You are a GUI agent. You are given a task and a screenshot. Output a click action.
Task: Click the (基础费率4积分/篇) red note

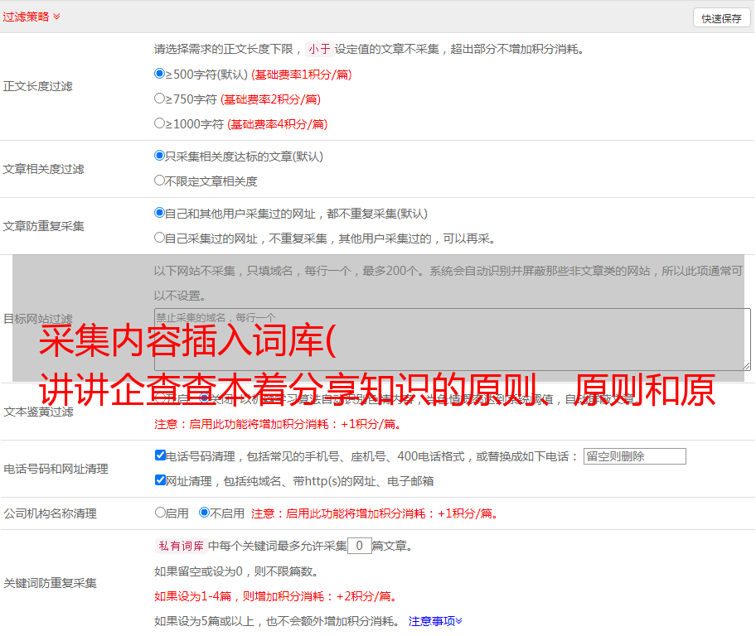[277, 124]
